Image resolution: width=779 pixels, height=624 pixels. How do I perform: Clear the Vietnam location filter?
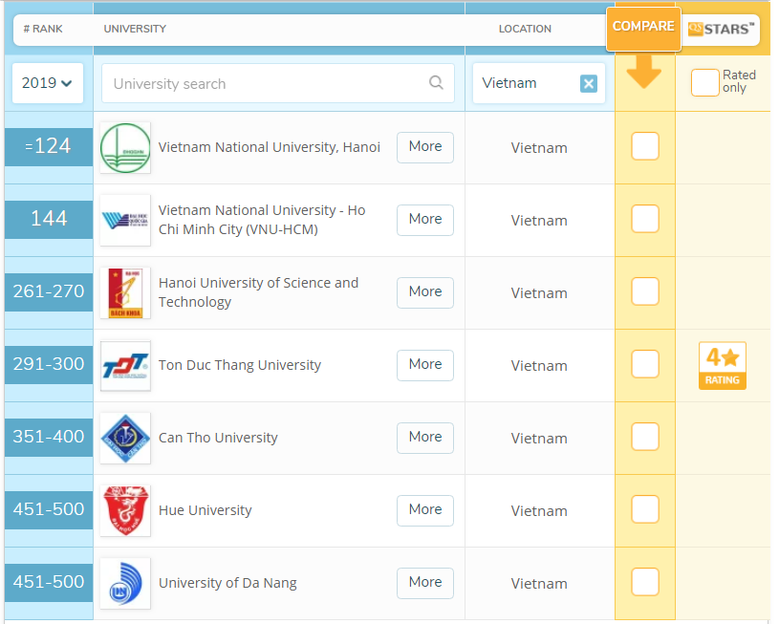pyautogui.click(x=589, y=84)
